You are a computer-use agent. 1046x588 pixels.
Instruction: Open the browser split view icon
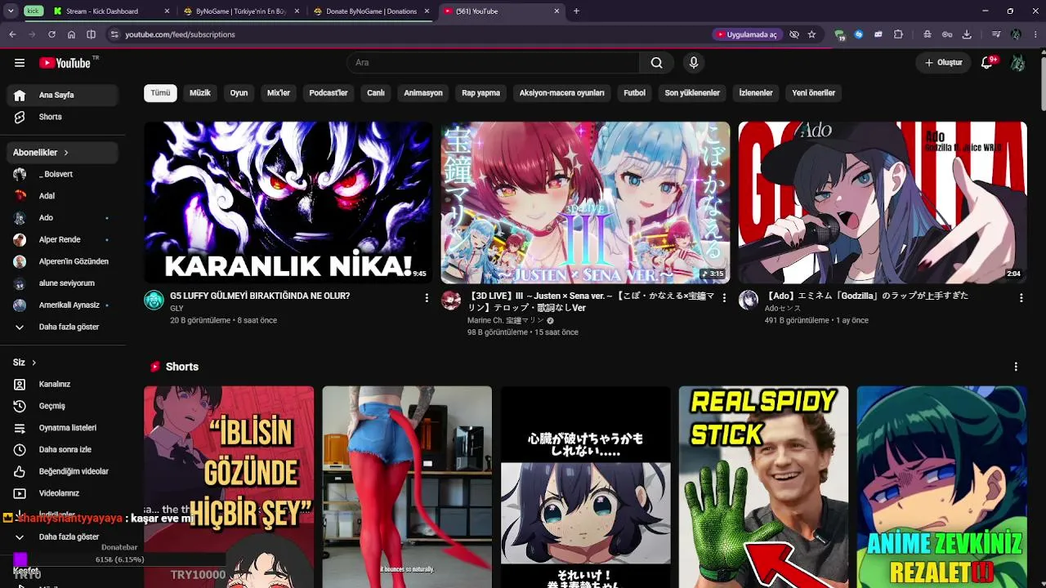click(91, 34)
